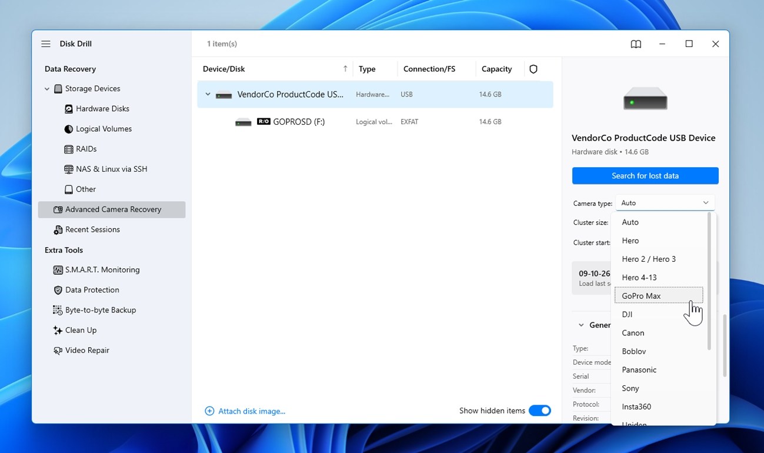
Task: Click the dropdown list scrollbar
Action: pyautogui.click(x=709, y=281)
